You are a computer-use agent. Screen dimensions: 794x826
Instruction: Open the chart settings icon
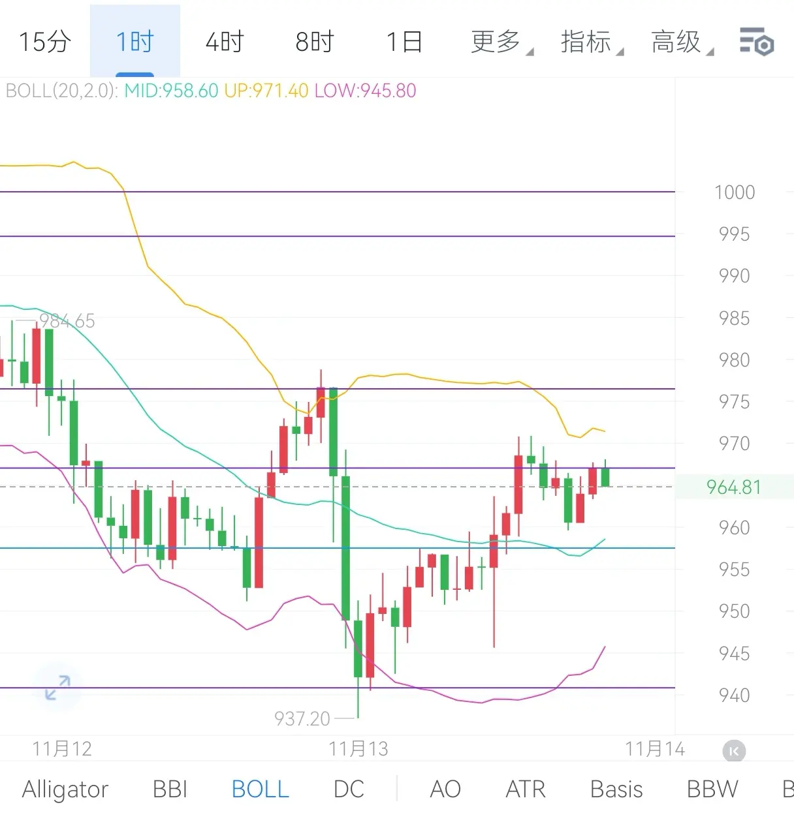pyautogui.click(x=757, y=42)
